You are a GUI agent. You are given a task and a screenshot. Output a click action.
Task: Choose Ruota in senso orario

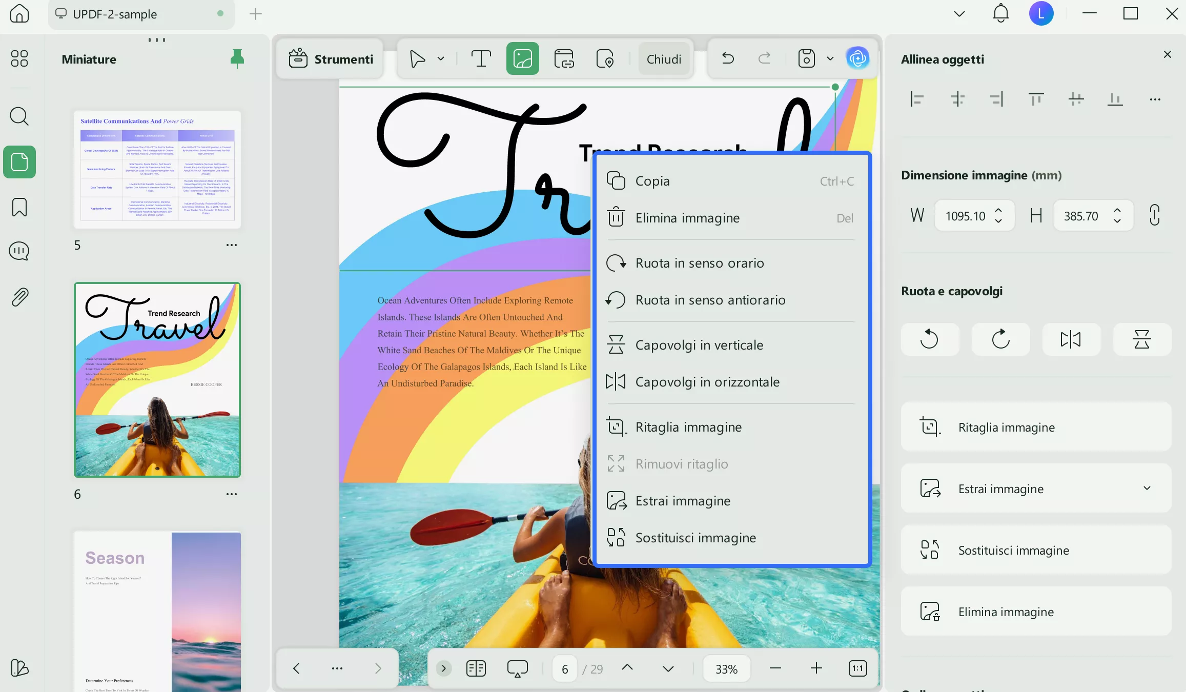(x=699, y=263)
